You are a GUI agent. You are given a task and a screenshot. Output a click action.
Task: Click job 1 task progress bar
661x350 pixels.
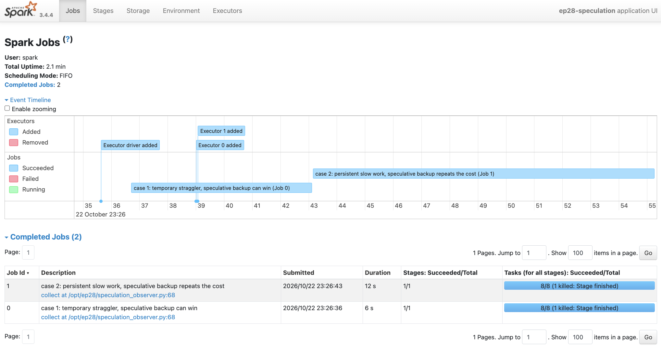(x=579, y=286)
